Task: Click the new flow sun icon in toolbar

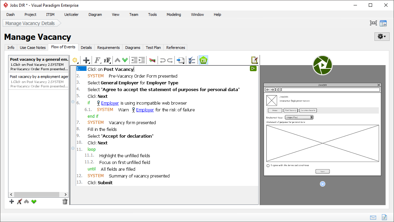Action: tap(75, 60)
